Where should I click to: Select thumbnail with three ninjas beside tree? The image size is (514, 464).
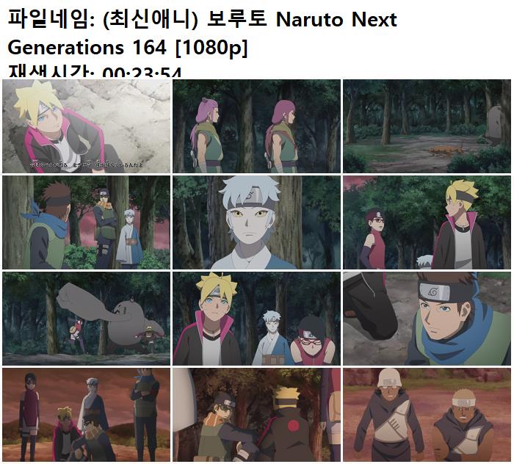click(x=86, y=222)
